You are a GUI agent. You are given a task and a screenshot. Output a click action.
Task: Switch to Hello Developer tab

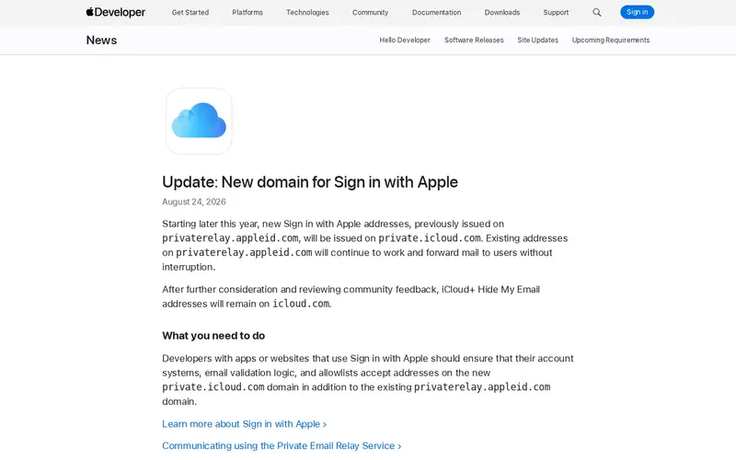tap(405, 40)
